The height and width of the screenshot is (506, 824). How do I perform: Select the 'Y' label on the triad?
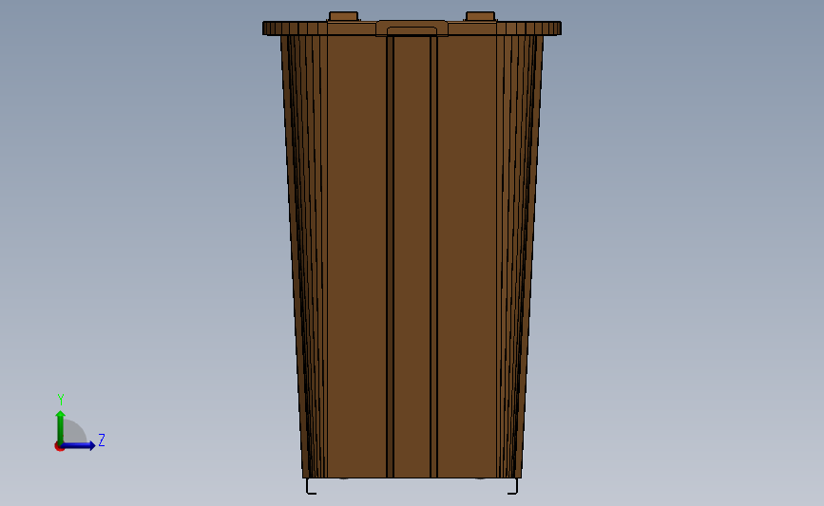(61, 400)
